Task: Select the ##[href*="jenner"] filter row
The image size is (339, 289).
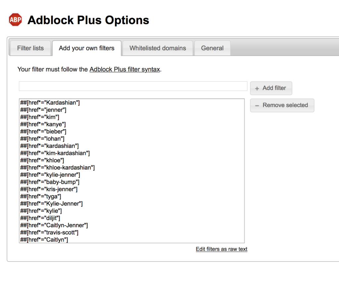Action: click(x=132, y=110)
